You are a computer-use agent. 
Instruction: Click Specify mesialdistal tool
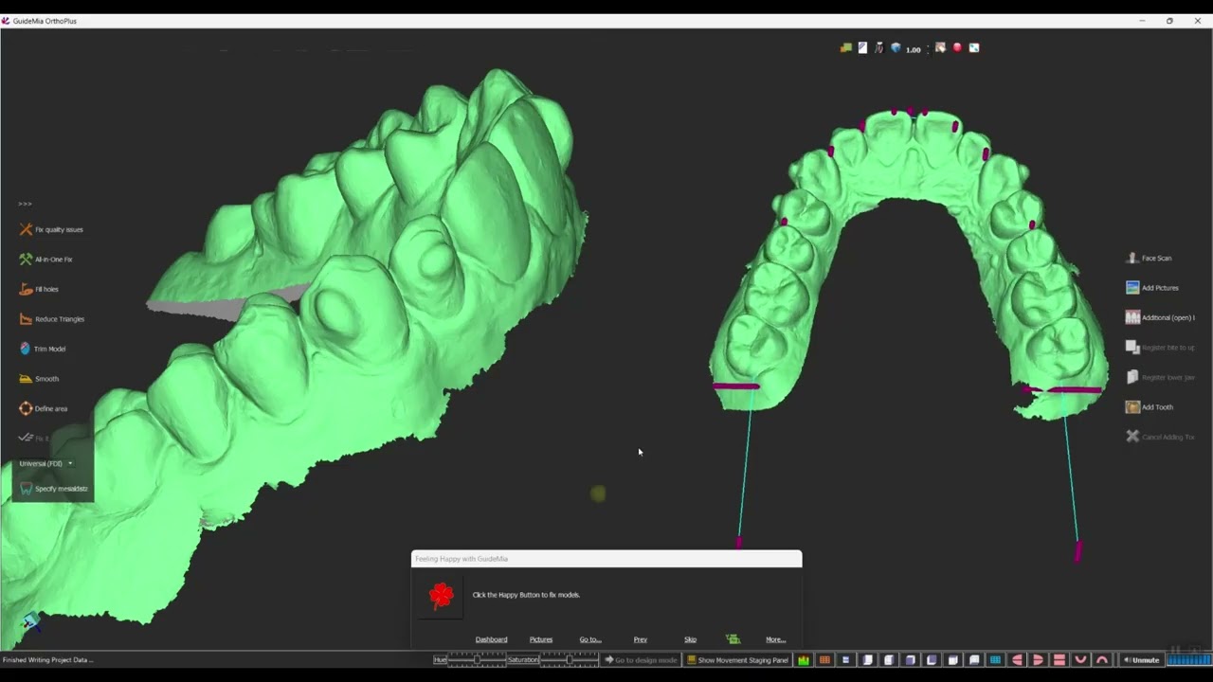tap(53, 489)
